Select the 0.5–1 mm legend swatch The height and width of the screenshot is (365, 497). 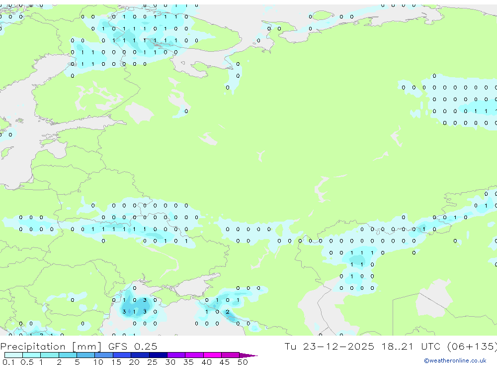tap(32, 355)
